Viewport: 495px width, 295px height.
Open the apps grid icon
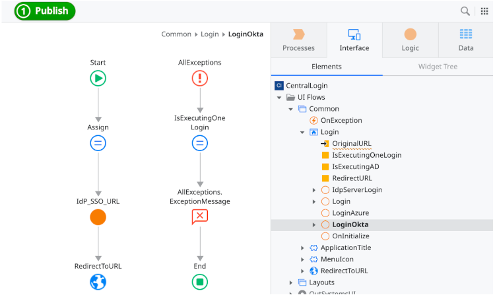point(484,11)
